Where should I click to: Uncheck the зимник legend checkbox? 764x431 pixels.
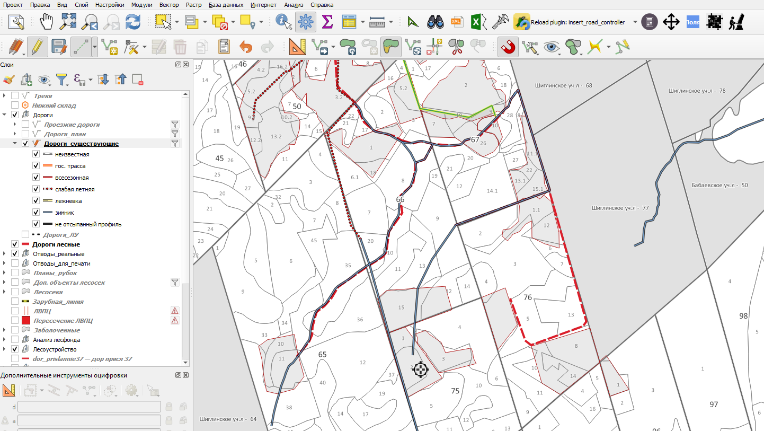[36, 213]
